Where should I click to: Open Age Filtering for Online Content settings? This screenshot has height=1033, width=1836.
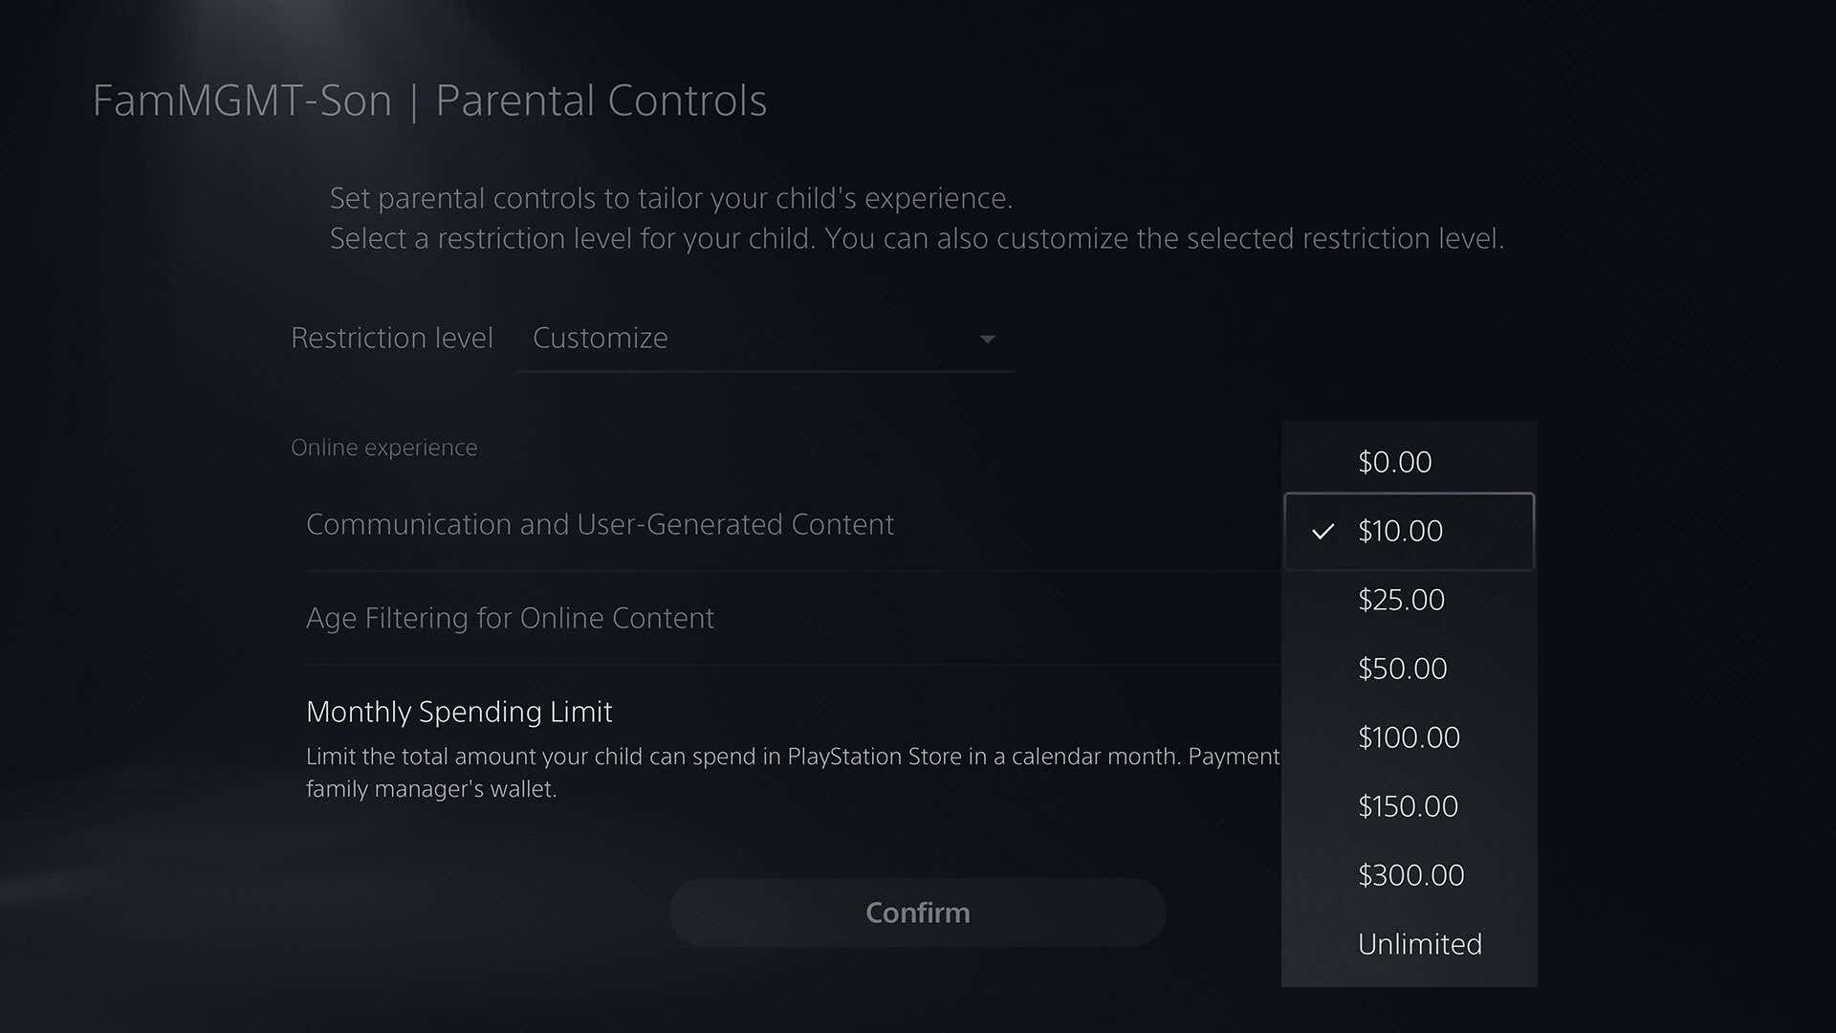pyautogui.click(x=510, y=618)
